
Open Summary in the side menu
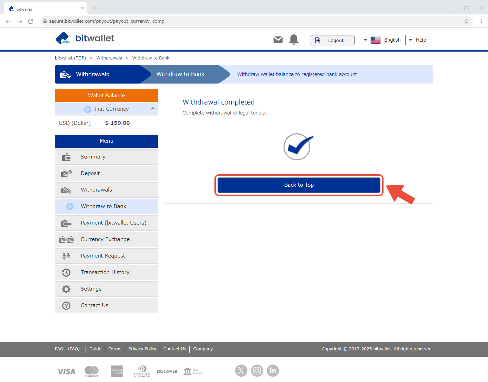click(107, 157)
